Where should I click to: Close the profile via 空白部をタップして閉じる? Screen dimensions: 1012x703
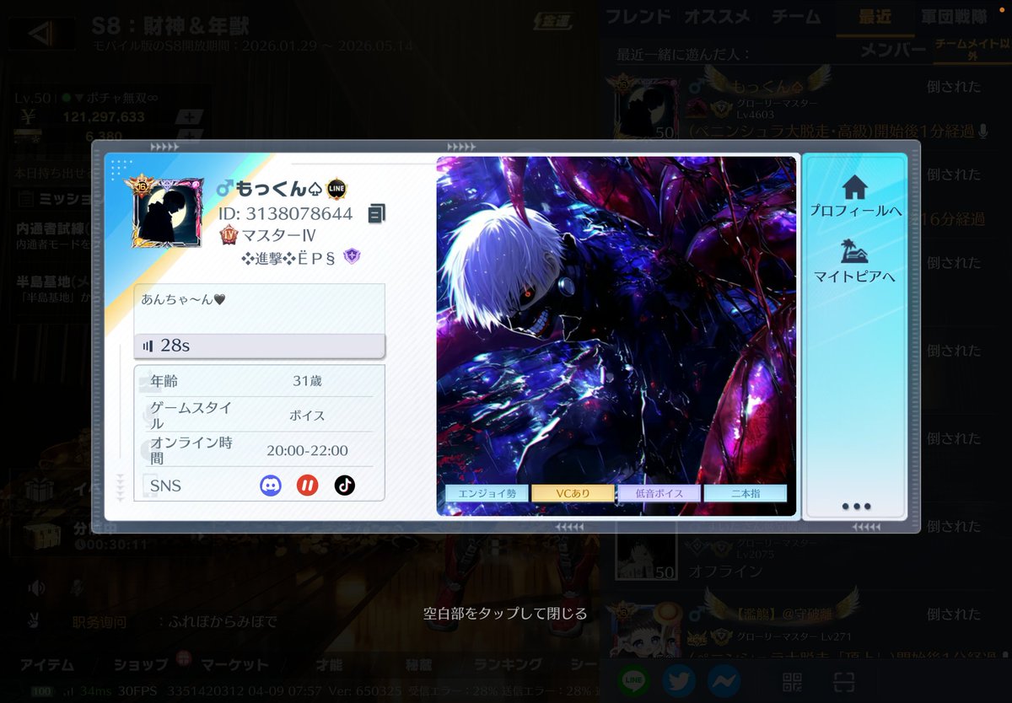point(506,613)
